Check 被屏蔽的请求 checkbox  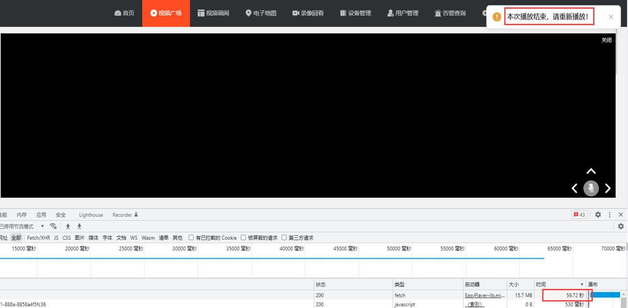244,237
